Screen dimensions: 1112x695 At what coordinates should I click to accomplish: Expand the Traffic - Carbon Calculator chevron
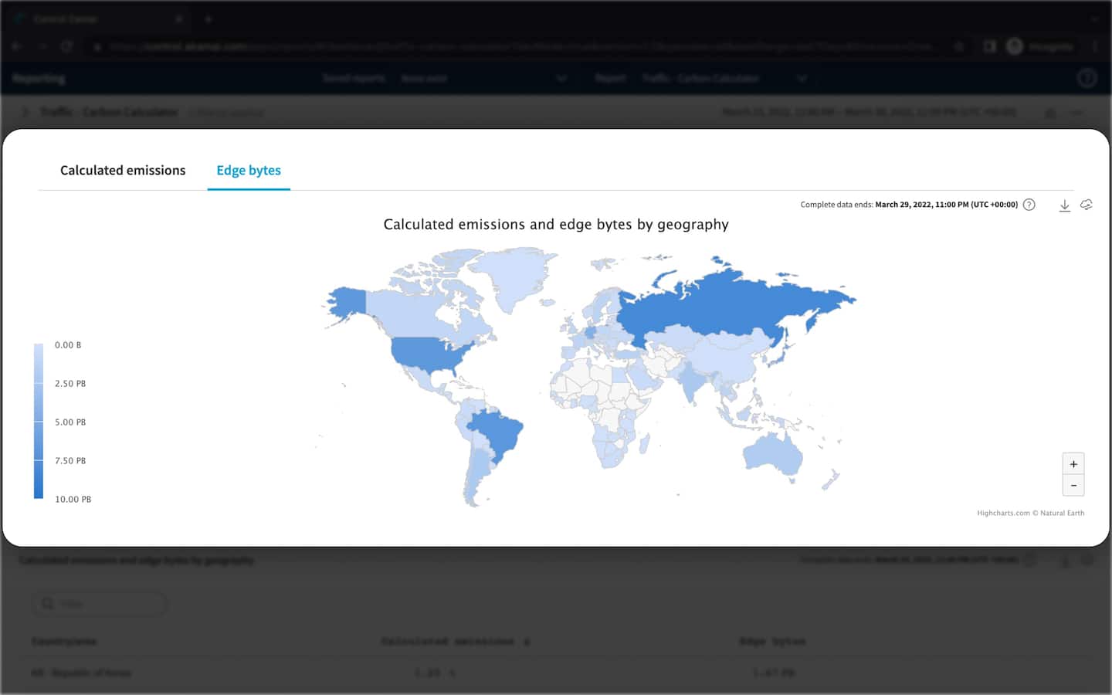point(25,112)
